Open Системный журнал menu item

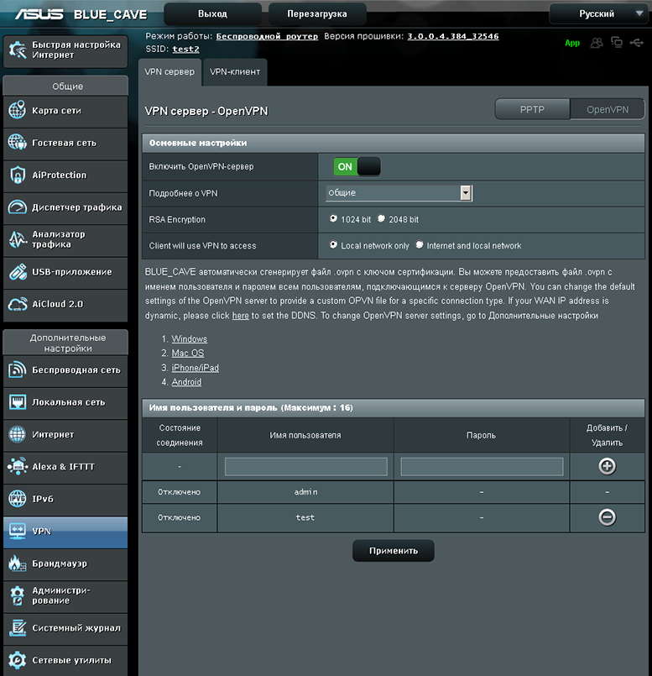coord(65,628)
